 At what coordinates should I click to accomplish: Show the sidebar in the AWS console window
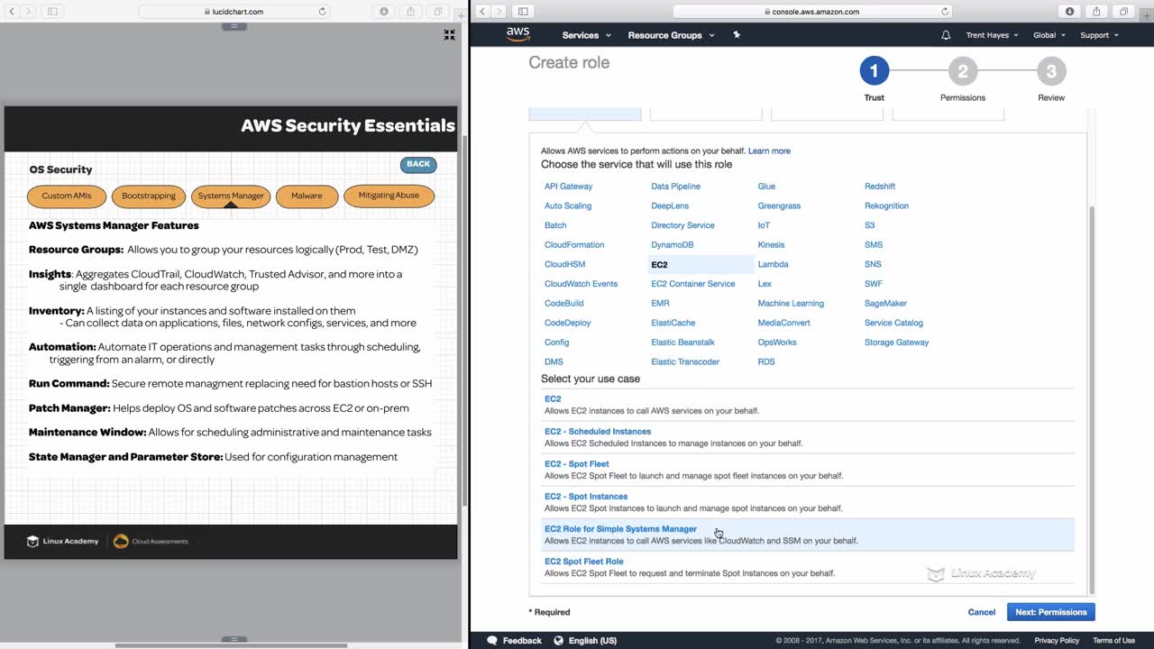[522, 12]
